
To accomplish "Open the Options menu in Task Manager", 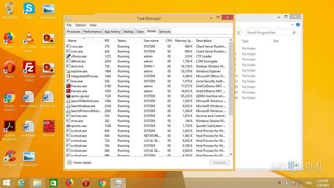I will click(81, 25).
